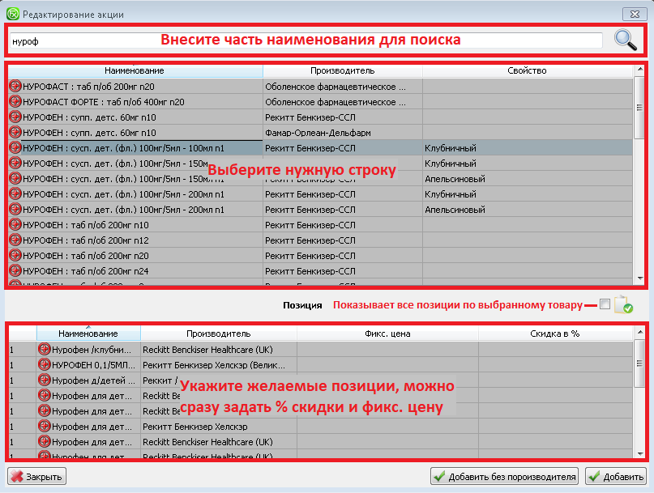The image size is (654, 493).
Task: Click the red icon beside 'НУРОФЕН : сусп. дет. (фл.) 100мг/5мл - 100мл n1'
Action: (15, 148)
